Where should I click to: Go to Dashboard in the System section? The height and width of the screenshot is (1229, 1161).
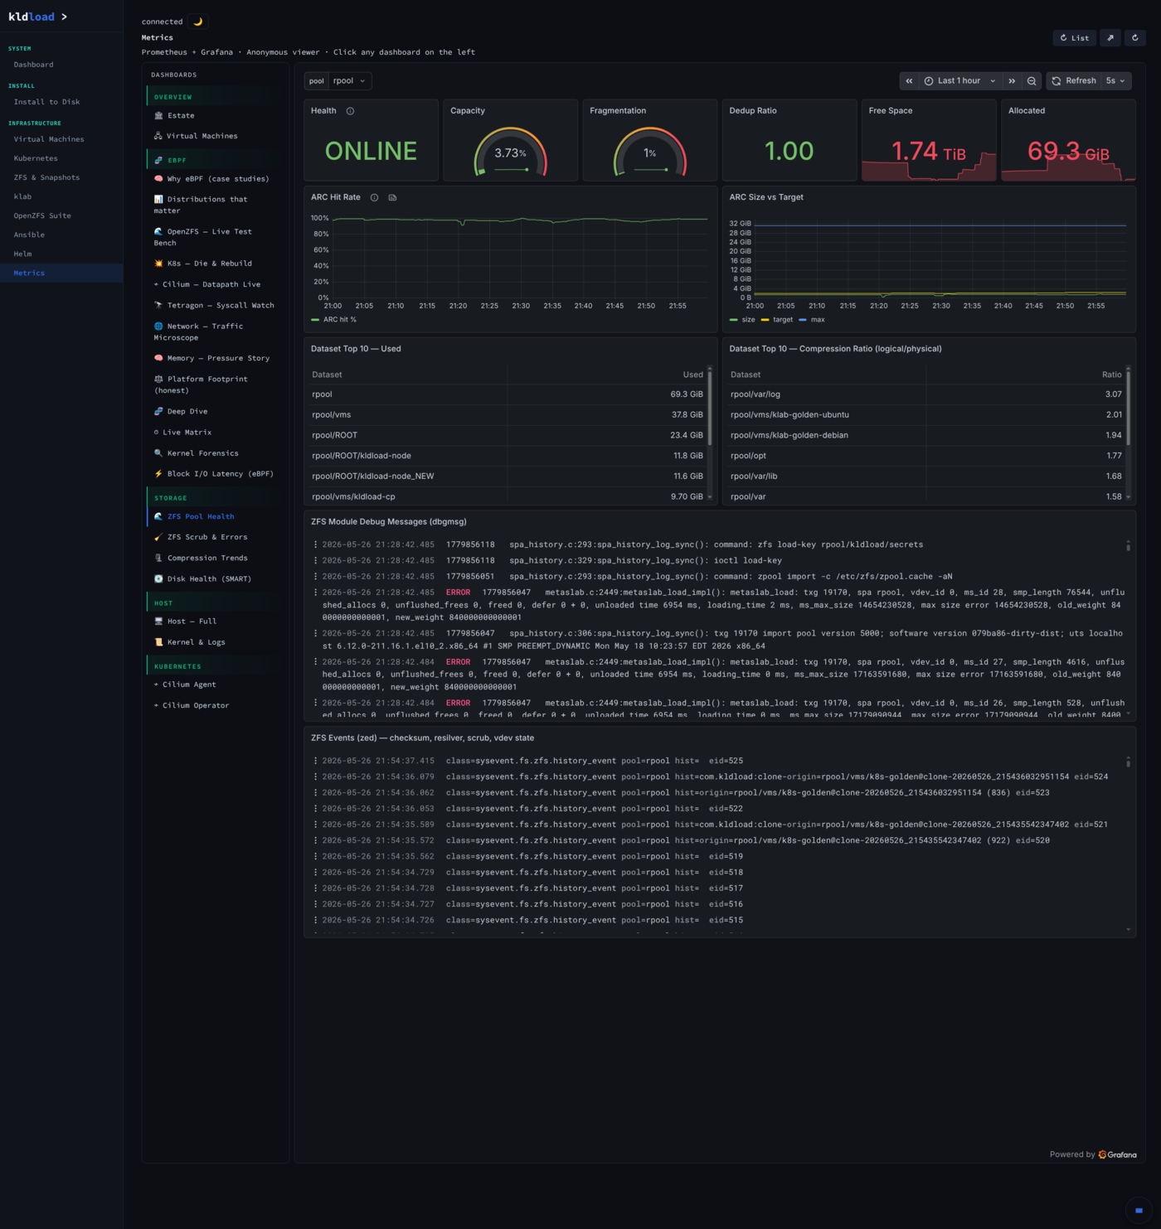point(61,65)
